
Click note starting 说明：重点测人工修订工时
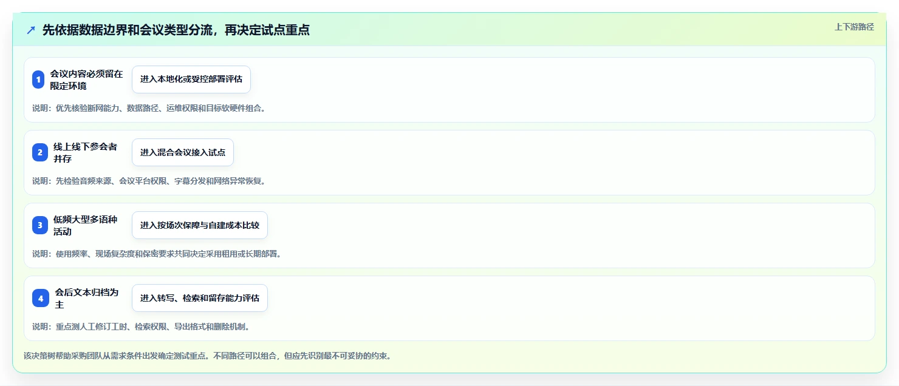(x=141, y=327)
